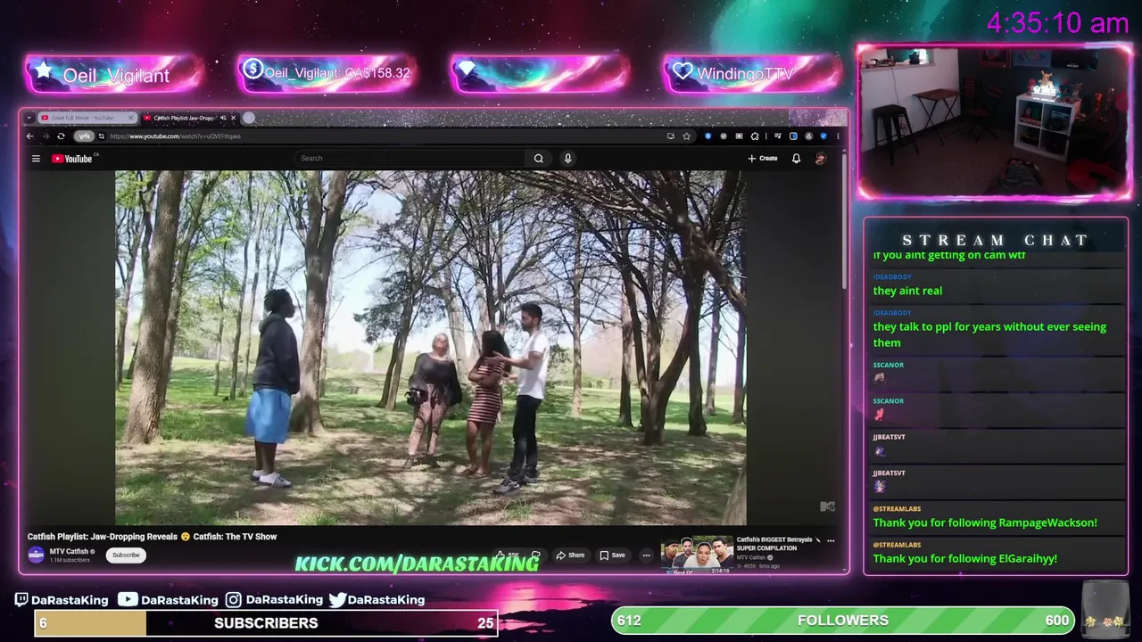Open the YouTube account avatar menu

click(821, 159)
